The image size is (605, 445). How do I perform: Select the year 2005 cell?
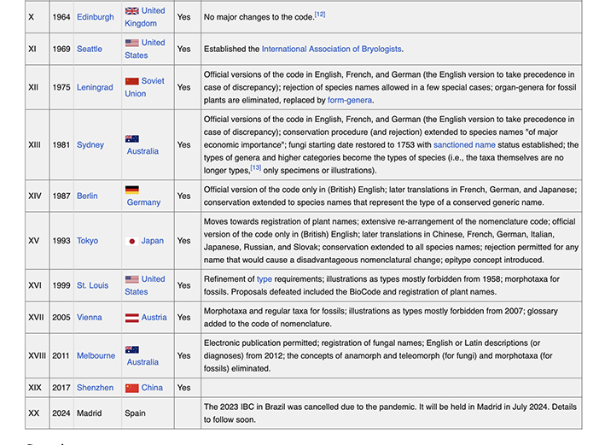61,317
